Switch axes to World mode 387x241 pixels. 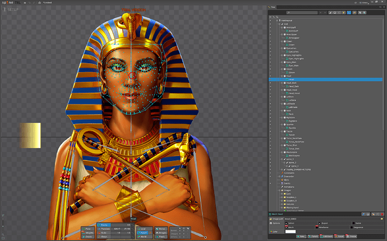[145, 237]
